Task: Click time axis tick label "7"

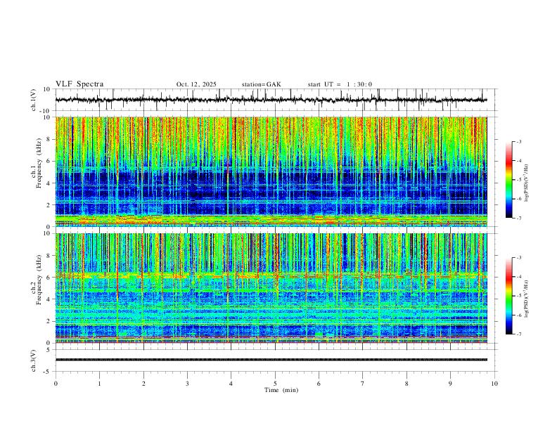Action: click(363, 384)
